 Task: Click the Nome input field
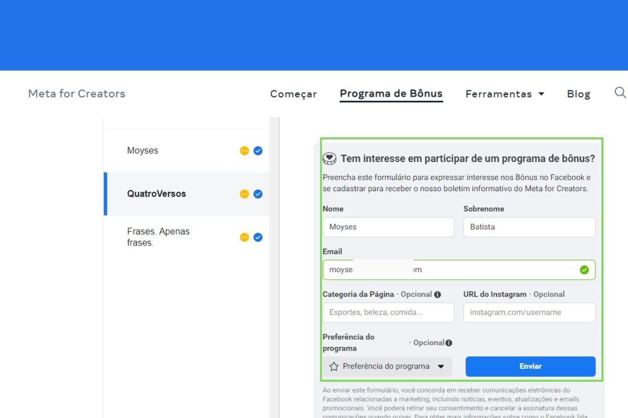point(388,227)
